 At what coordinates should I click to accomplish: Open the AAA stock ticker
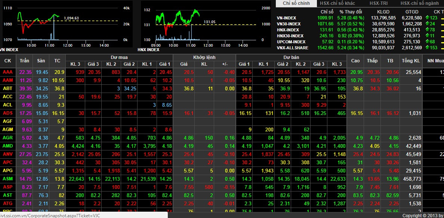click(7, 72)
